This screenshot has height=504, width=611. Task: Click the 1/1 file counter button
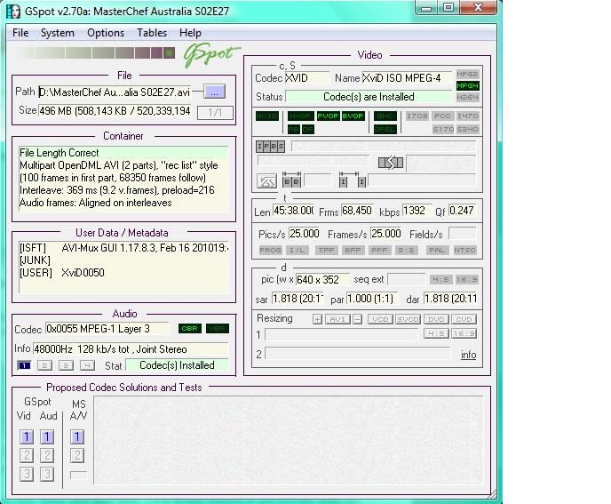(x=215, y=113)
